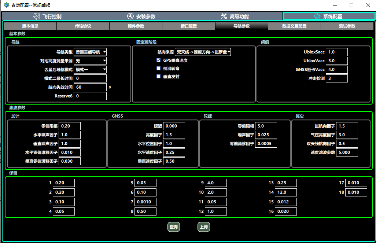Click the 垂直速度因子 input field
Image resolution: width=376 pixels, height=243 pixels.
tap(174, 161)
